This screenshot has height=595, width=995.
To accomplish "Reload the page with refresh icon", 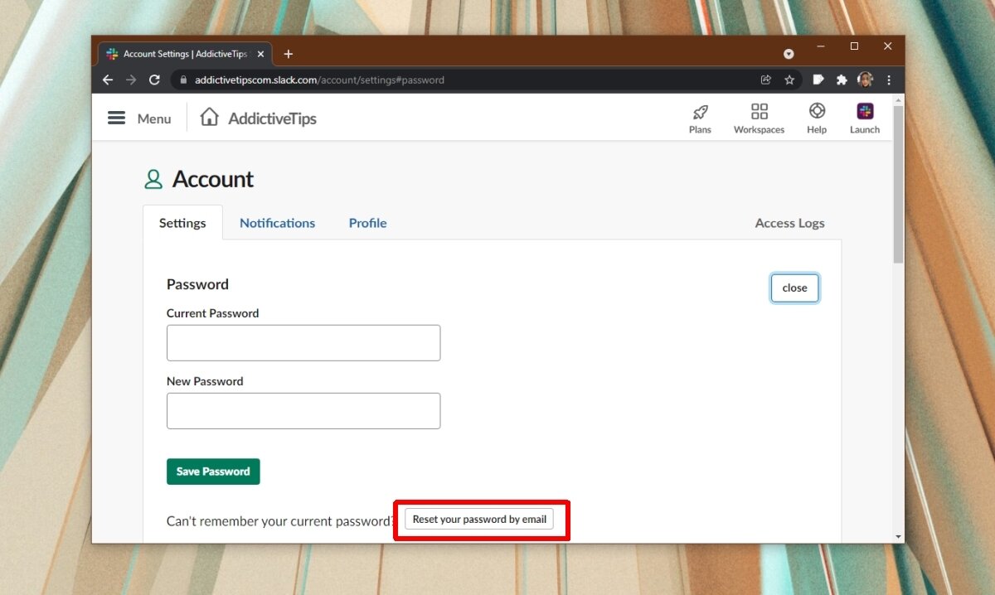I will [154, 80].
